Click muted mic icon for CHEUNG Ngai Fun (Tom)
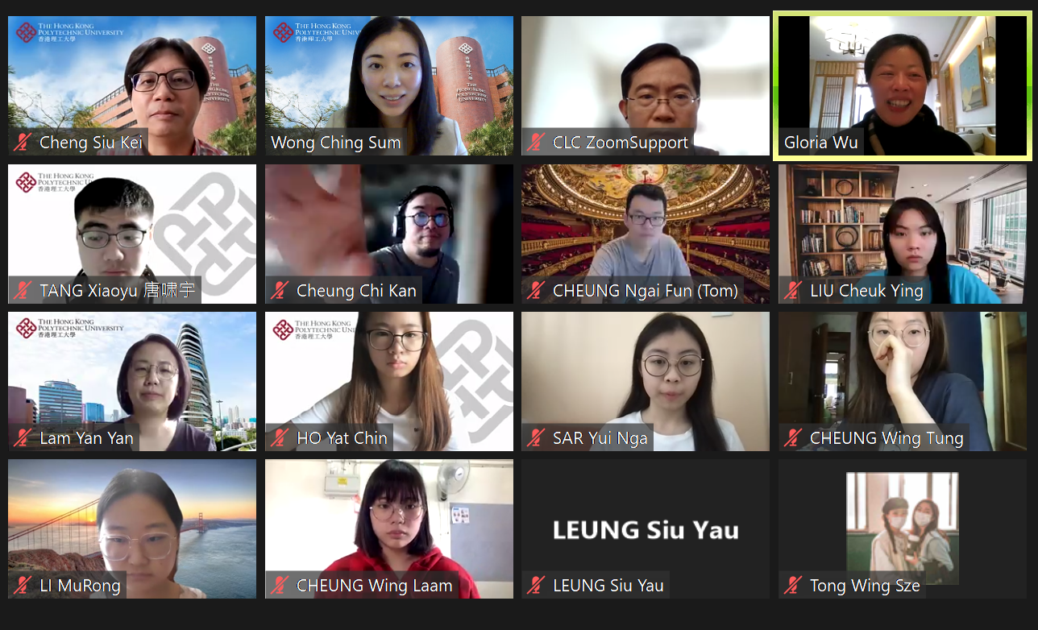 tap(536, 290)
